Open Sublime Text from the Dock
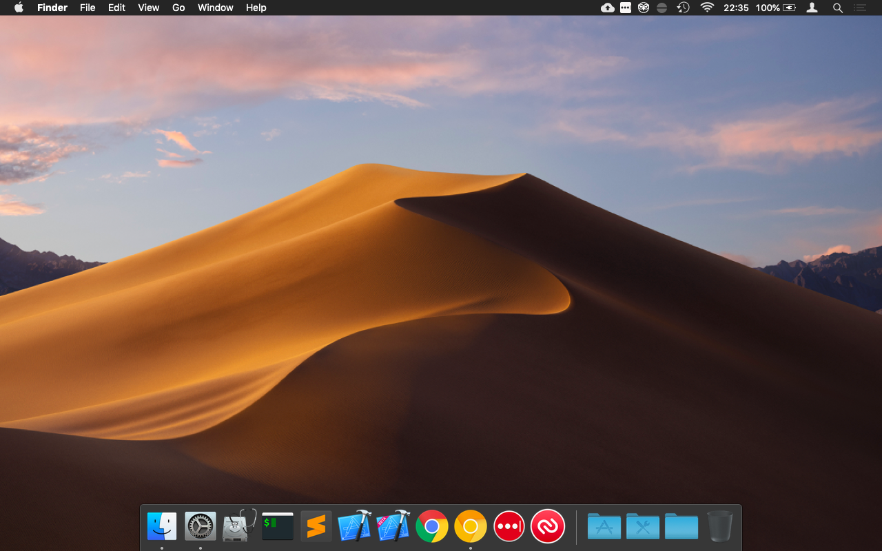Image resolution: width=882 pixels, height=551 pixels. click(316, 527)
